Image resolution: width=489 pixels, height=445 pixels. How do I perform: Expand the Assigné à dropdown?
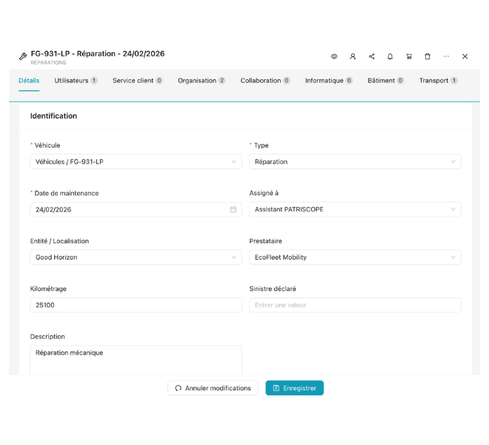click(x=355, y=210)
